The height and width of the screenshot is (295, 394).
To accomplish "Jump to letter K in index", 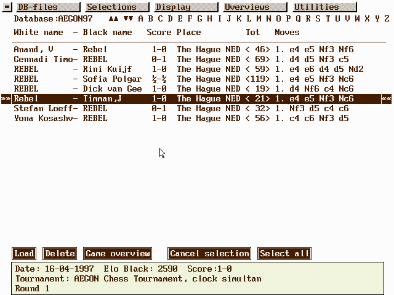I will (239, 18).
